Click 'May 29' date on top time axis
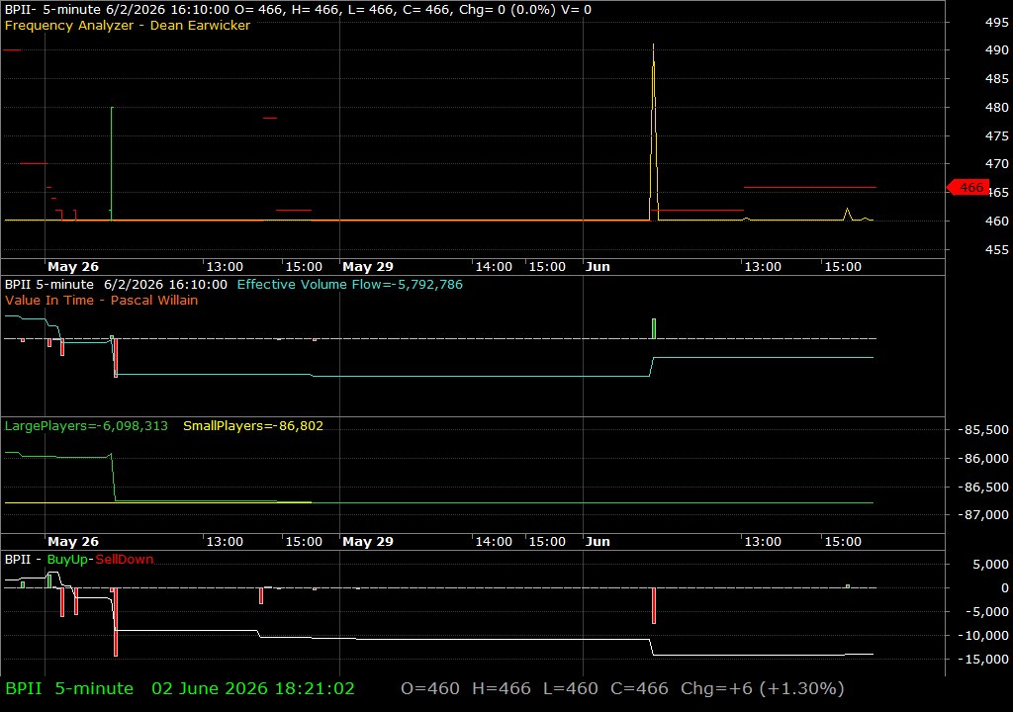1013x712 pixels. pos(368,266)
